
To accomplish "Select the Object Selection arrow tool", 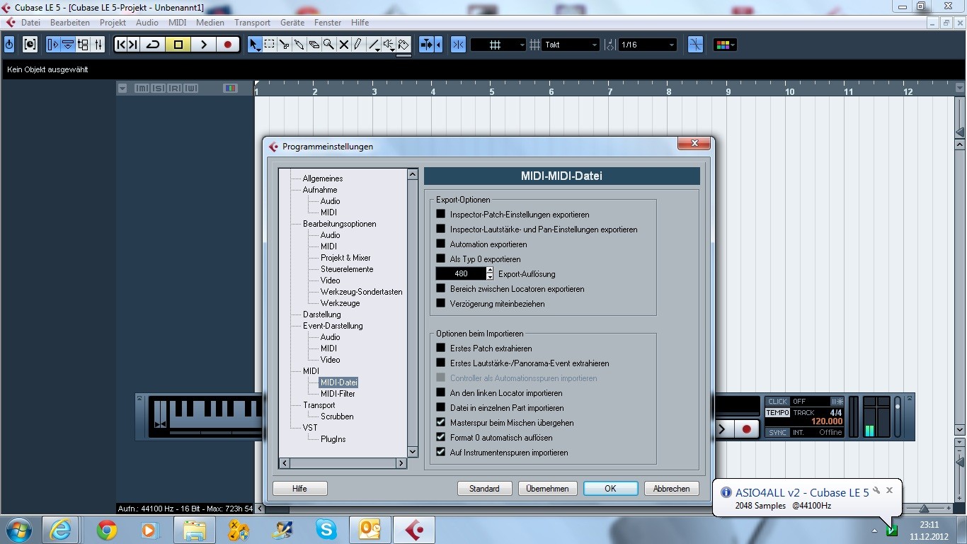I will pos(255,45).
